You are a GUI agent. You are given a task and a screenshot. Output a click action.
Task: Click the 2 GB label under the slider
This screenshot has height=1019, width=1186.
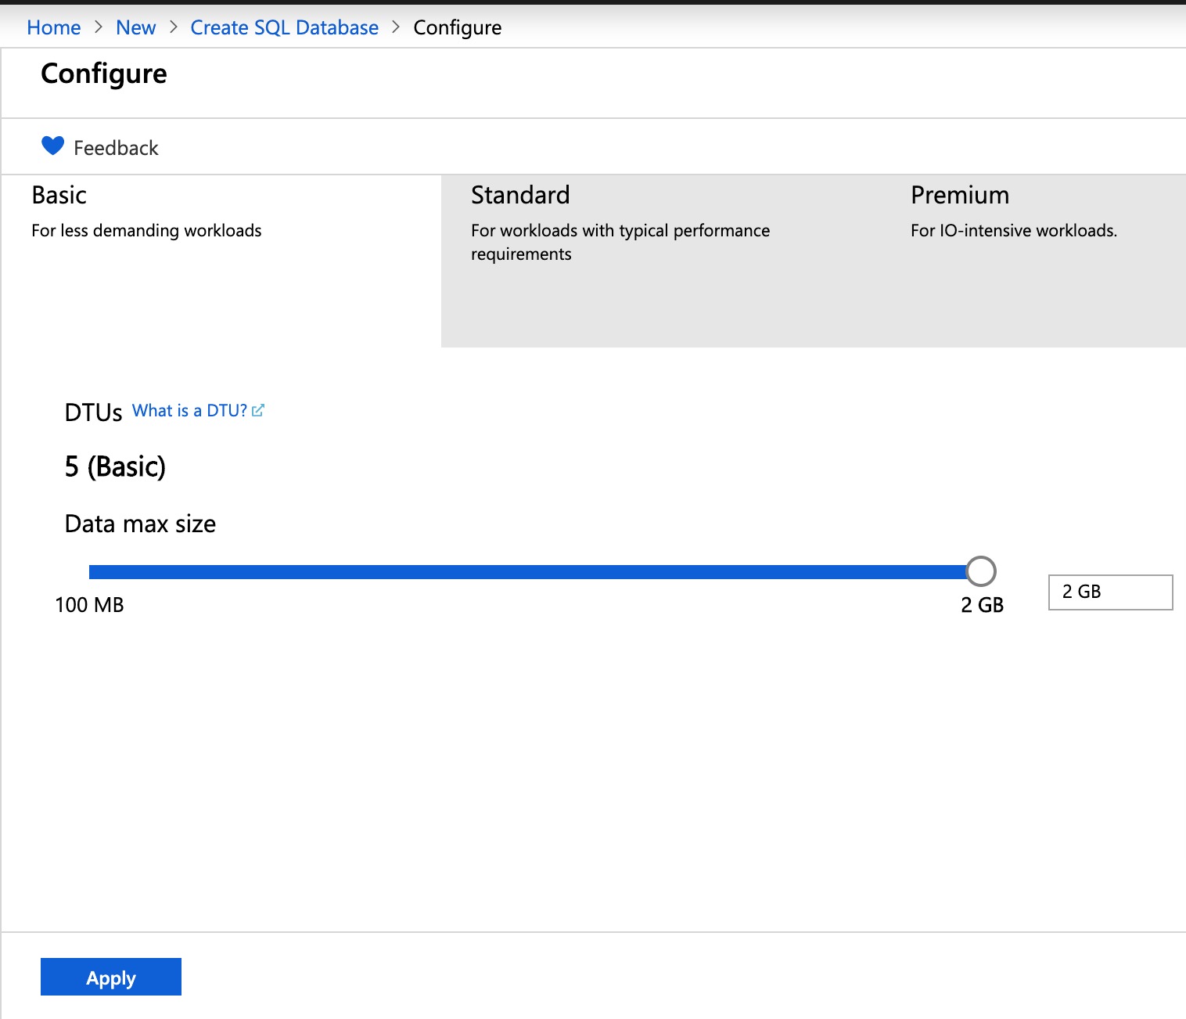pyautogui.click(x=982, y=605)
